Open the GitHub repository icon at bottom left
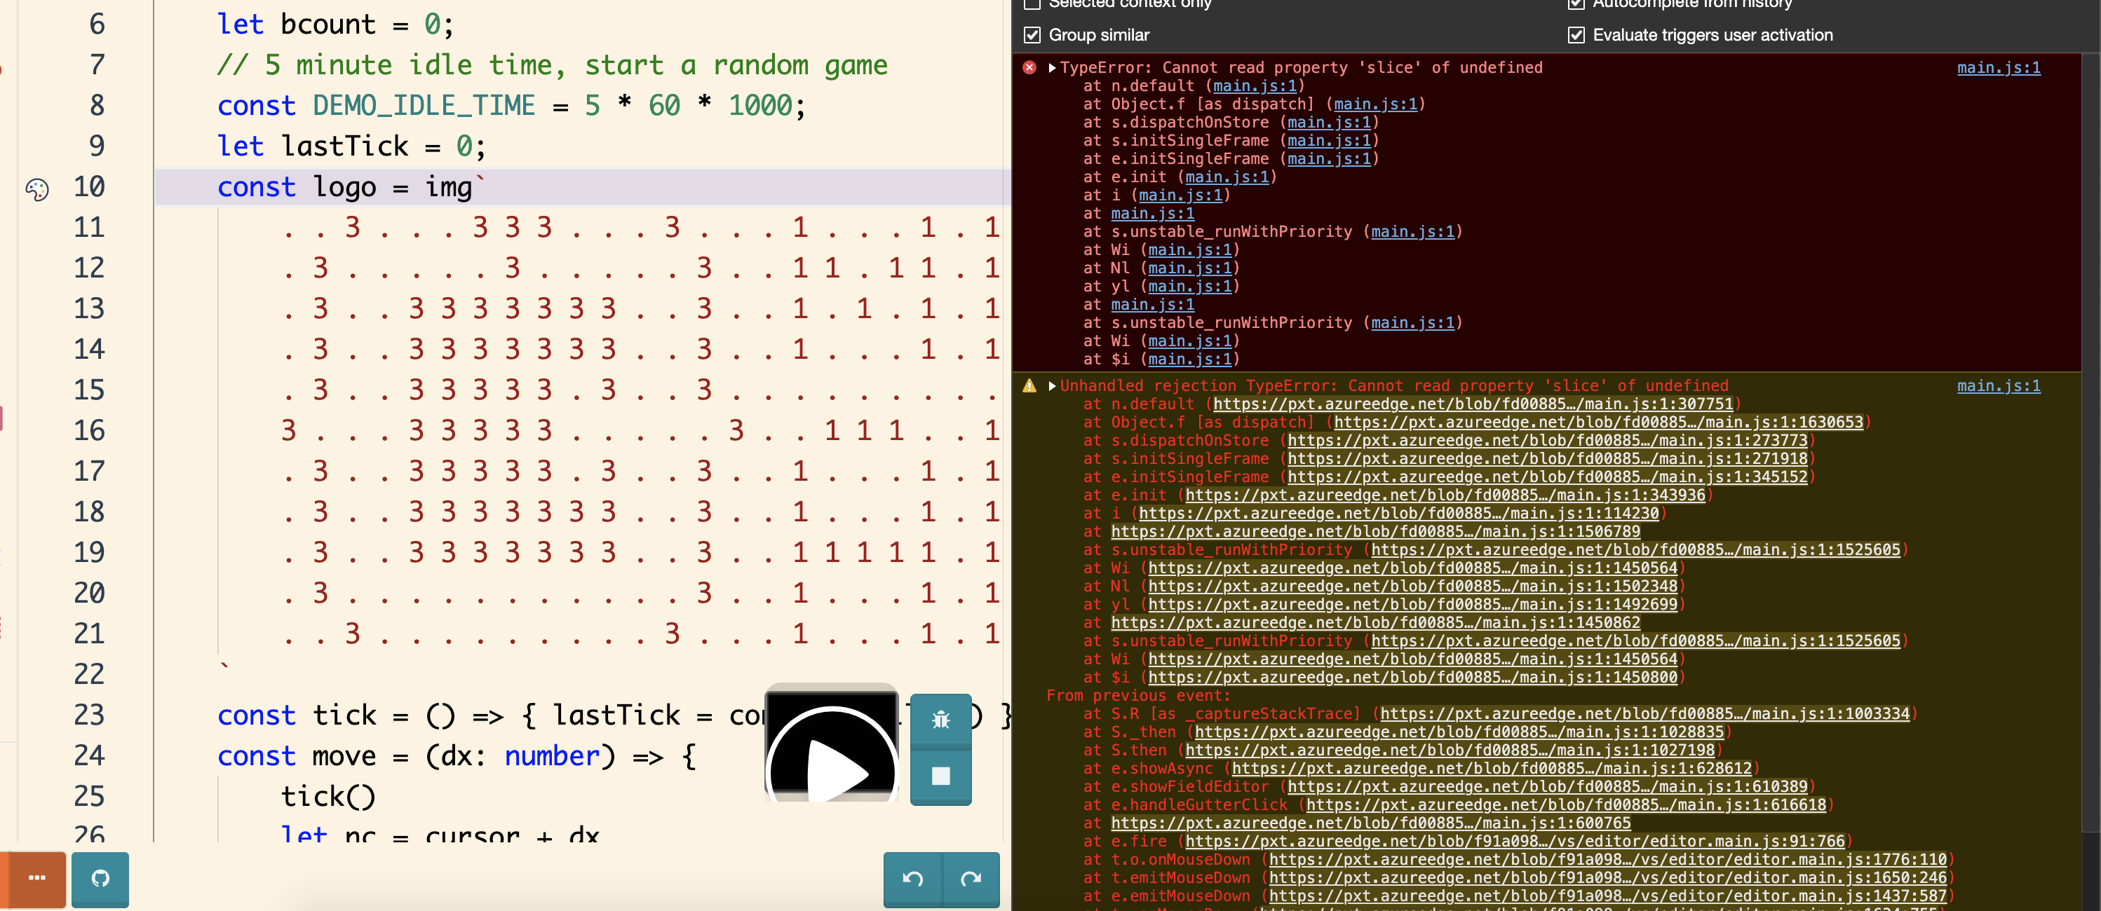This screenshot has width=2101, height=911. pyautogui.click(x=100, y=880)
